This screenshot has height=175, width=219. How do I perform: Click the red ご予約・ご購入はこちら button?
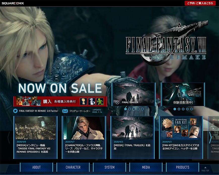pos(200,3)
